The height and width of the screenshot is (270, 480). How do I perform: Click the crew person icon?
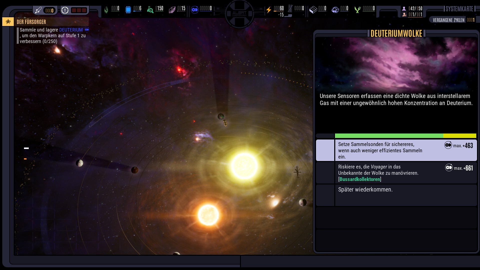point(404,8)
